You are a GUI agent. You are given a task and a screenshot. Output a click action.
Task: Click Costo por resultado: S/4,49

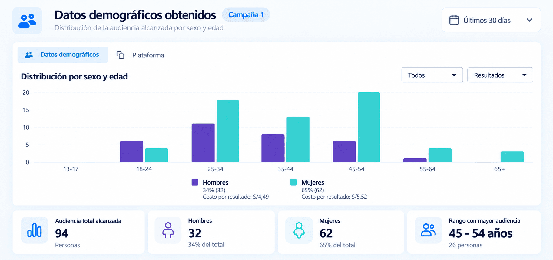(236, 197)
